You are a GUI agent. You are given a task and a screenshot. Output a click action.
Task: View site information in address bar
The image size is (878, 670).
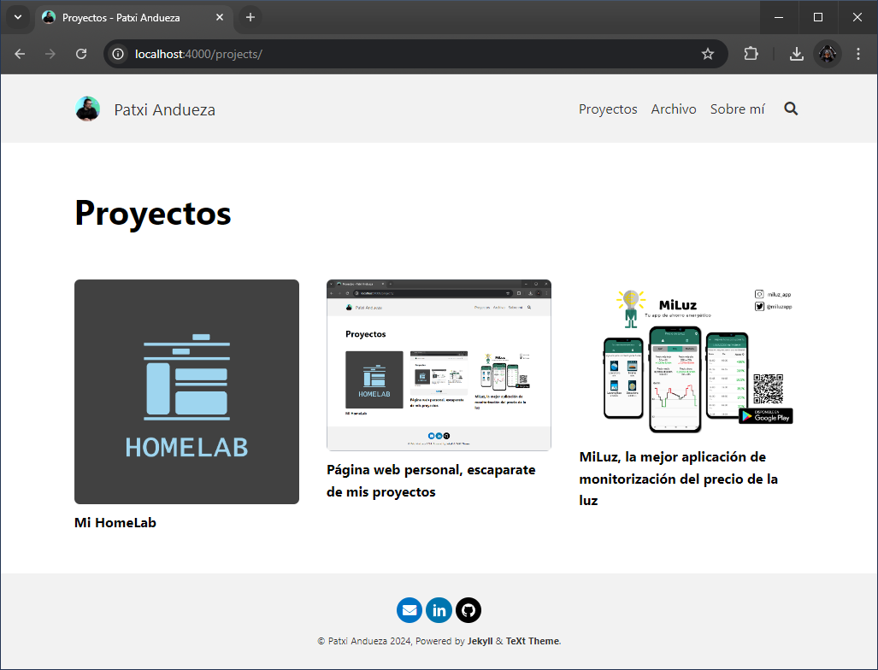click(120, 54)
